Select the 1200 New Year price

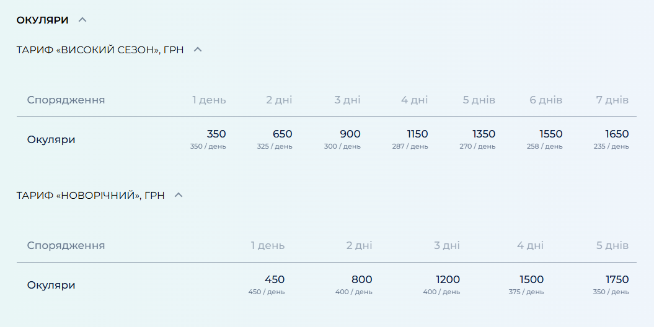tap(448, 279)
